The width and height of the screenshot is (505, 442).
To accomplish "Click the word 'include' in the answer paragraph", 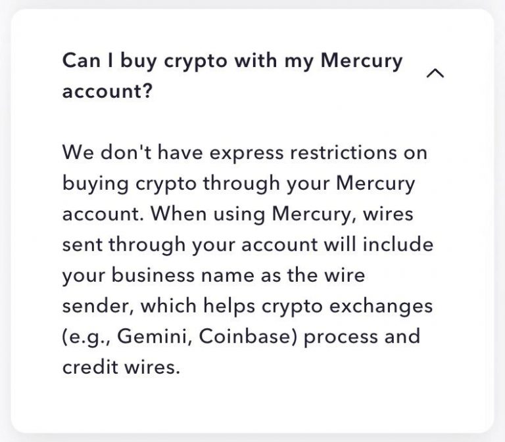I will click(x=398, y=244).
